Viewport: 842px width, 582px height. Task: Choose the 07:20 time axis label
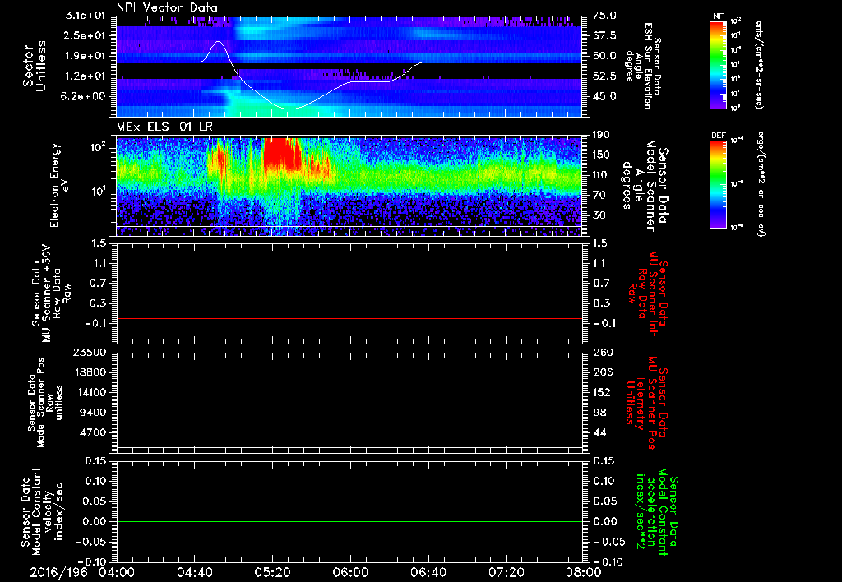[x=505, y=571]
